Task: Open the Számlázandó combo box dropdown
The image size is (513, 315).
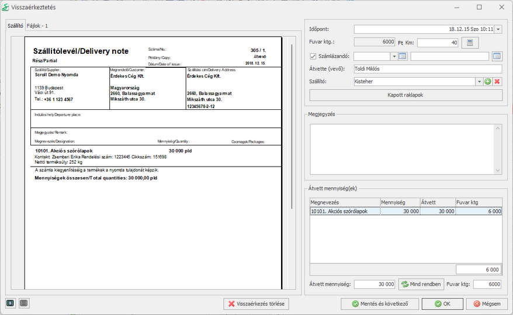Action: 393,56
